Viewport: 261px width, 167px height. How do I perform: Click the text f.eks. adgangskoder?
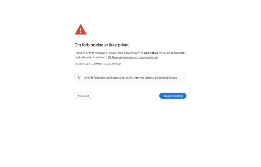click(x=173, y=53)
